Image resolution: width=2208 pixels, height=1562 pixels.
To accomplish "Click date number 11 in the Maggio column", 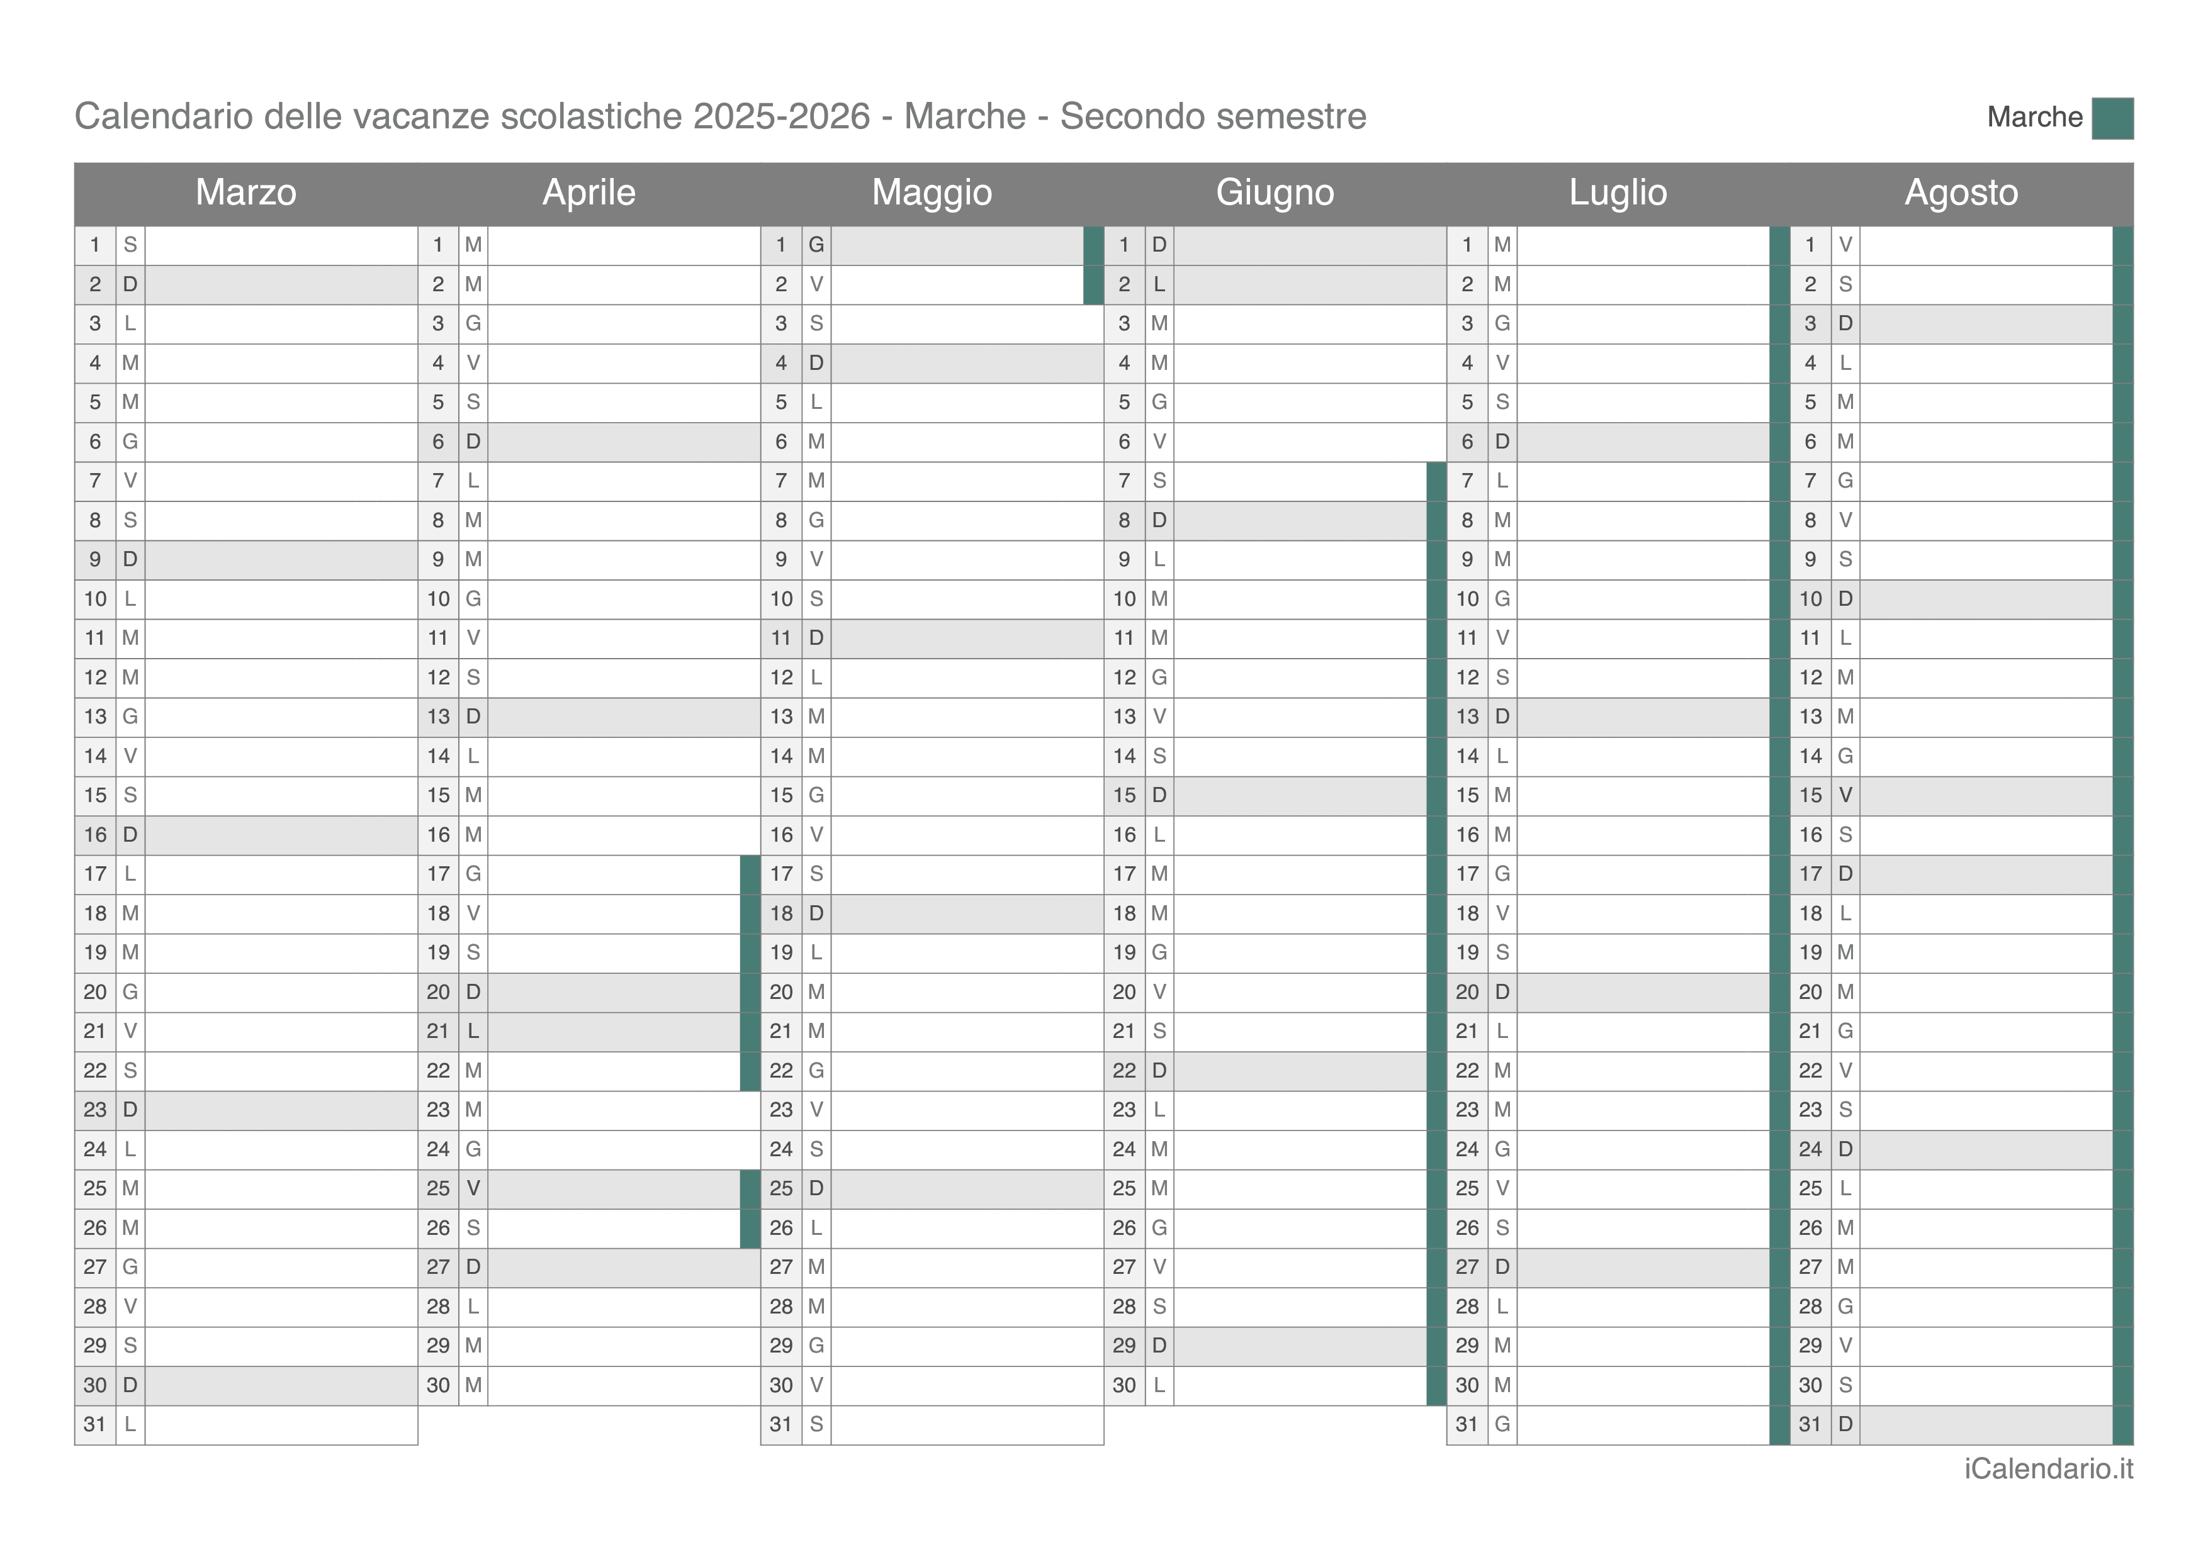I will point(781,638).
